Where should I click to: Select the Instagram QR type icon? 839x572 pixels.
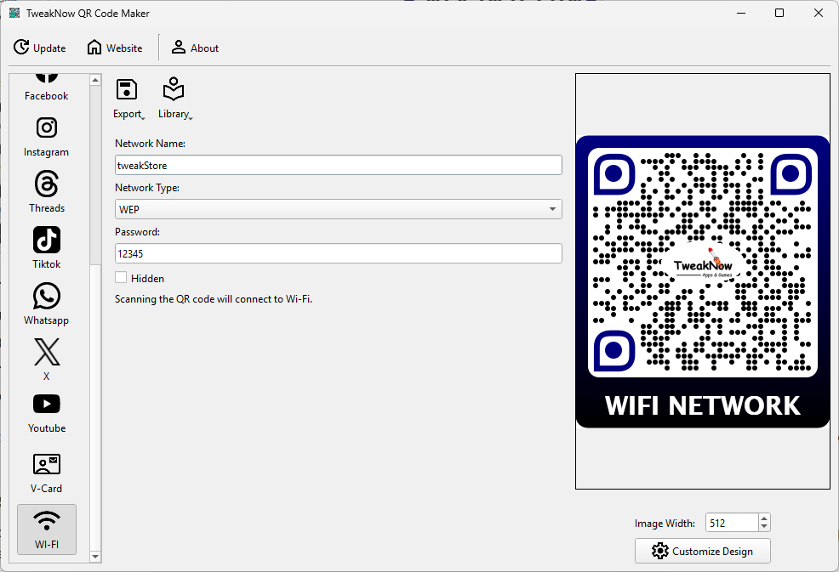pos(47,136)
